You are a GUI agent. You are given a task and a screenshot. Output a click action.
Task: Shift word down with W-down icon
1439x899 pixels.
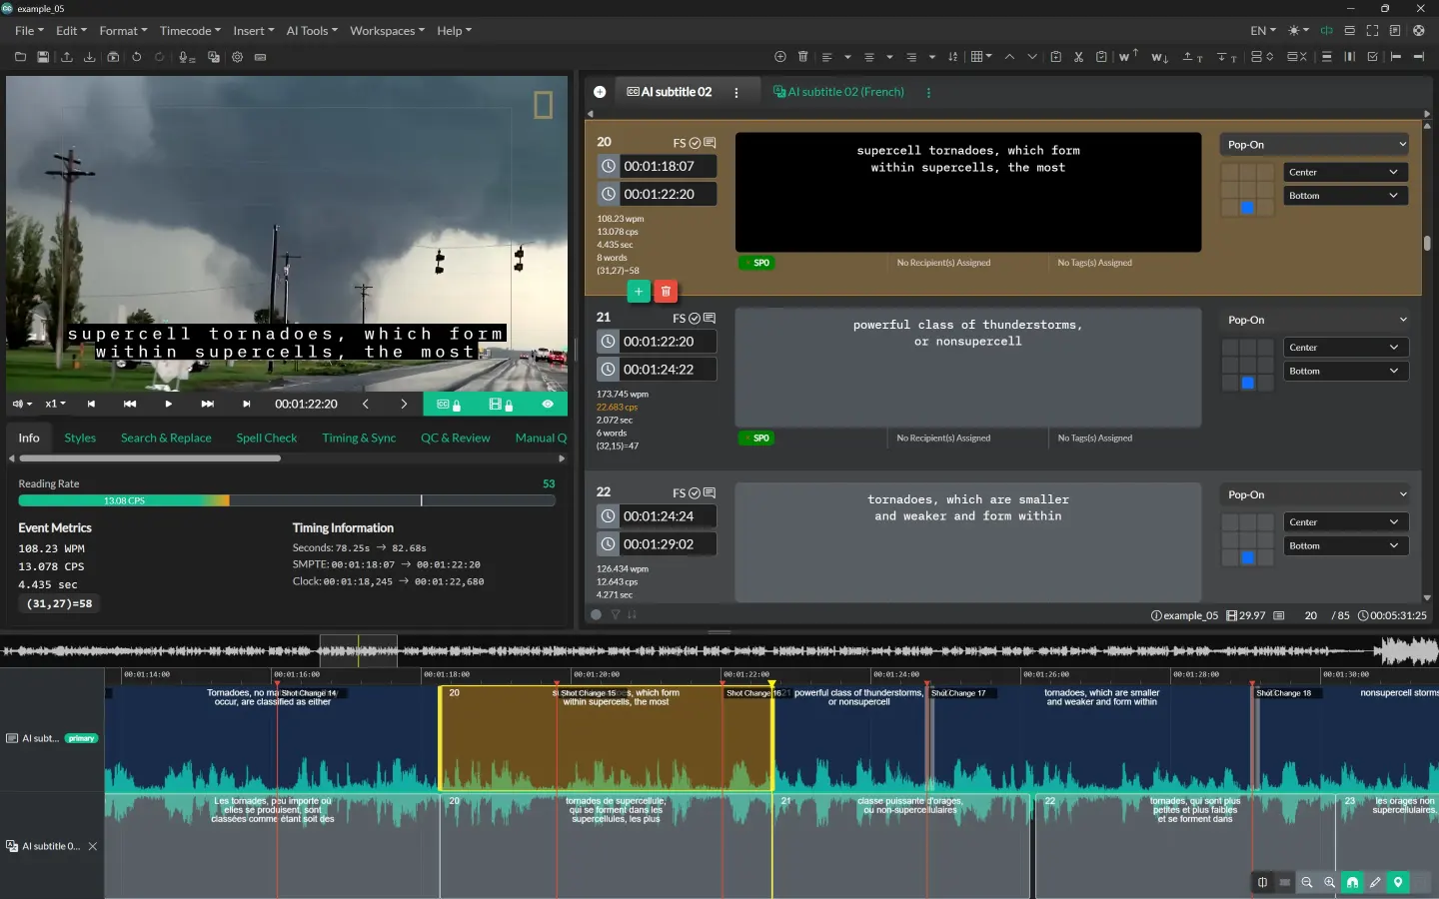[x=1159, y=57]
